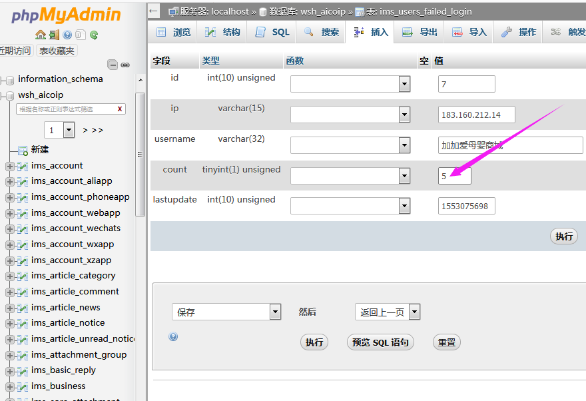
Task: Click the left arrow panel toggle icon
Action: click(154, 11)
